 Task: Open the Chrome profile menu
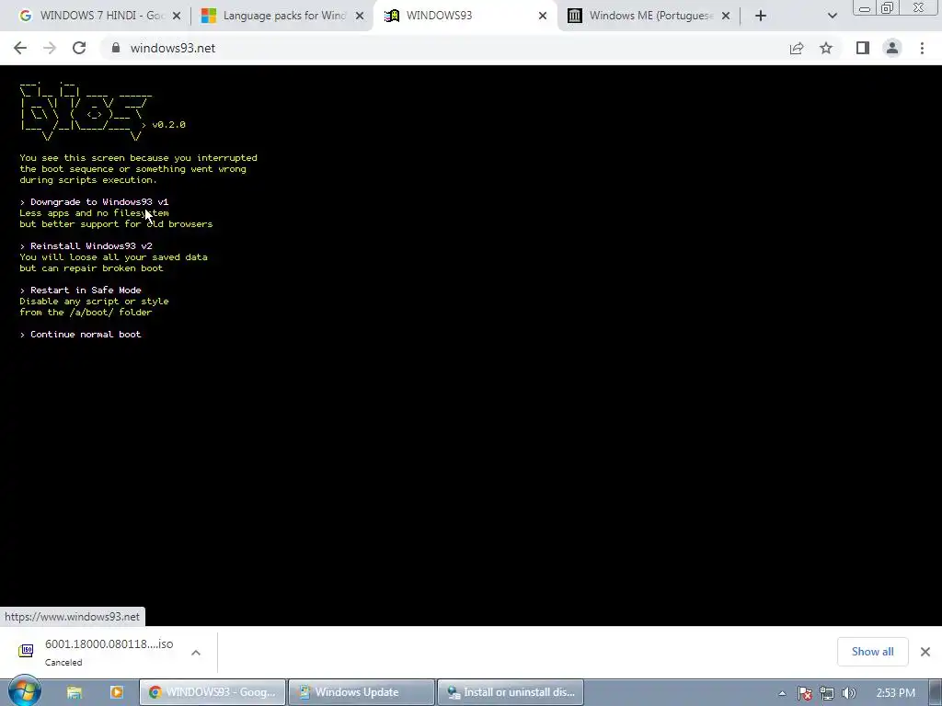click(x=892, y=48)
